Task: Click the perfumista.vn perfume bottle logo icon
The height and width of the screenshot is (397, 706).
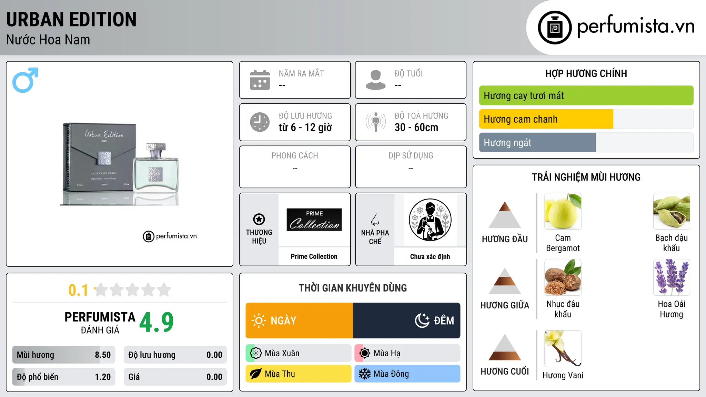Action: 555,28
